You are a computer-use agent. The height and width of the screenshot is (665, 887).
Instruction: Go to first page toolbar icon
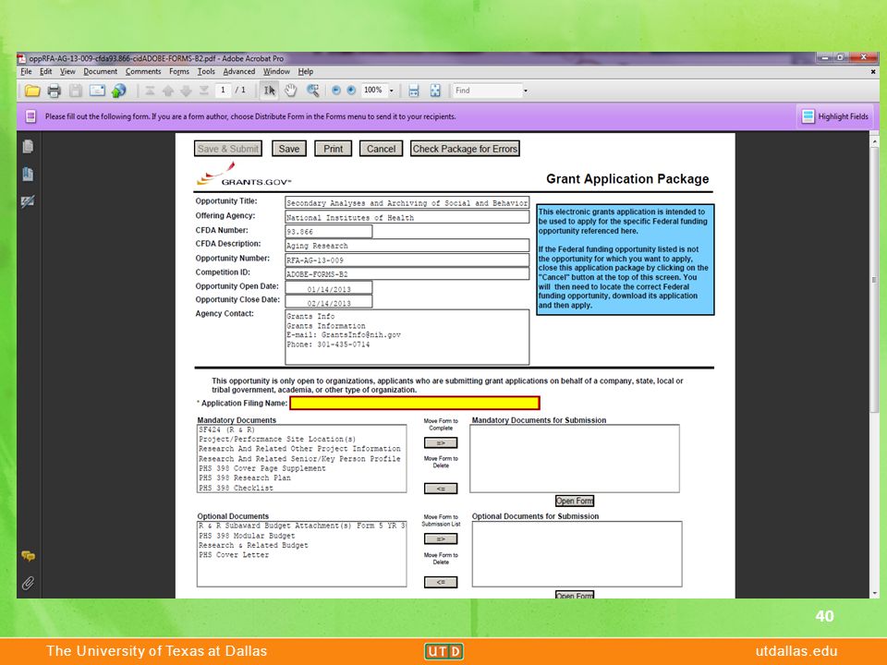pos(150,91)
